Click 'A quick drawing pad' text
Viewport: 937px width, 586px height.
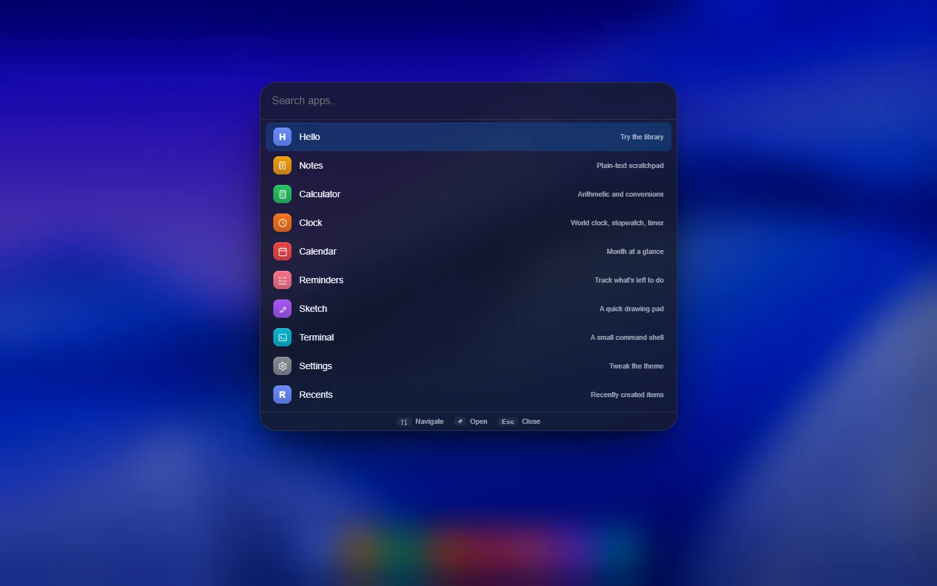coord(631,309)
